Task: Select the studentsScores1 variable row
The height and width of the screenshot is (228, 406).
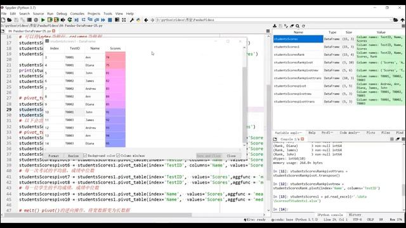Action: click(x=298, y=47)
